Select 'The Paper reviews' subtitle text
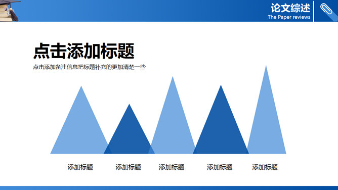 click(289, 17)
